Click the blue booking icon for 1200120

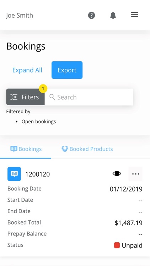point(14,174)
